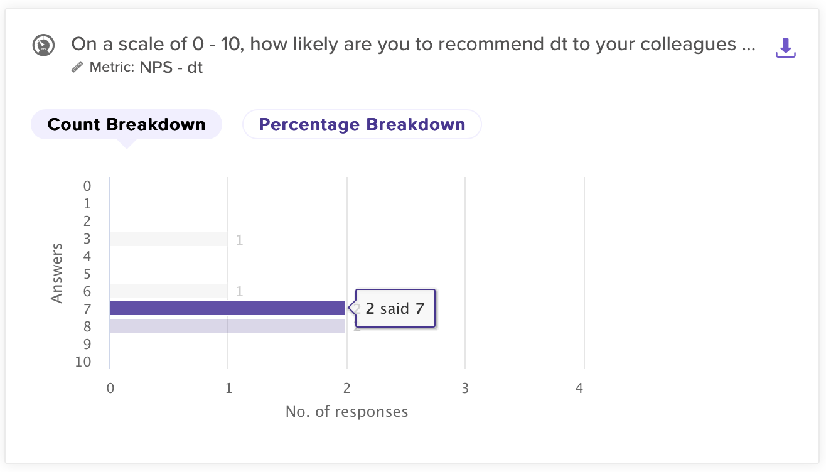
Task: Click the "2 said 7" tooltip
Action: 395,308
